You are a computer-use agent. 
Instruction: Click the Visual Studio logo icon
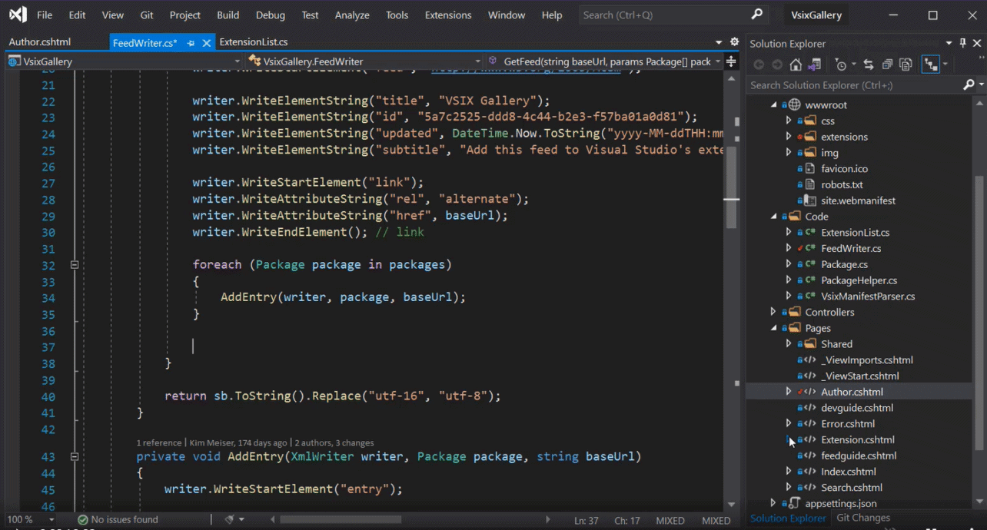pos(17,15)
